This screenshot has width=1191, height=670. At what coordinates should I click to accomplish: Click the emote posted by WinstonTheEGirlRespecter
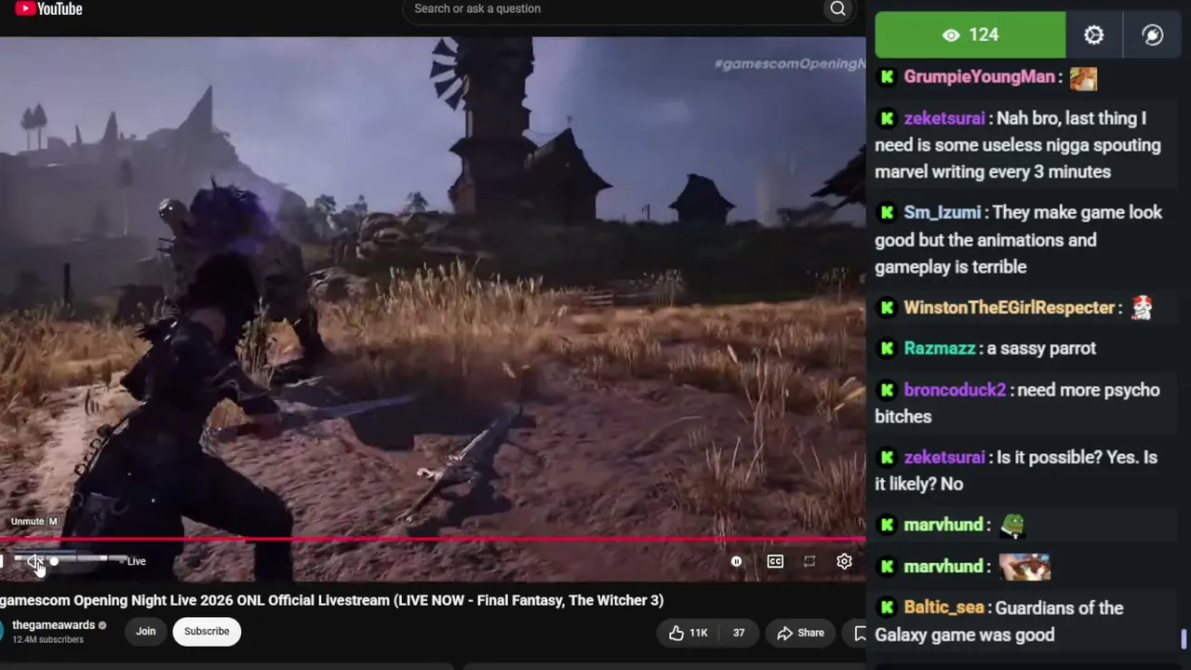1142,308
